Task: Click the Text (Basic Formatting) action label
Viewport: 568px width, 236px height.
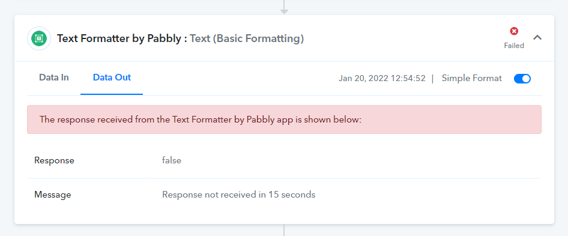Action: point(247,38)
